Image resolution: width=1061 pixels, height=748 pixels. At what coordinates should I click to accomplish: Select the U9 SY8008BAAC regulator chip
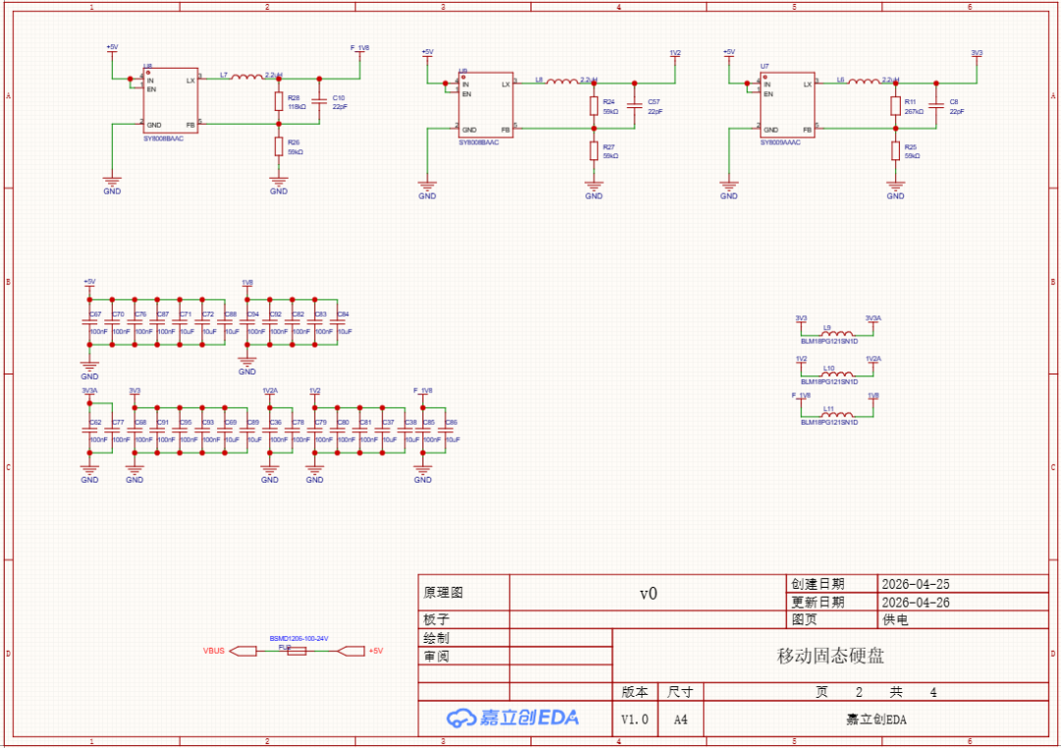(x=486, y=105)
